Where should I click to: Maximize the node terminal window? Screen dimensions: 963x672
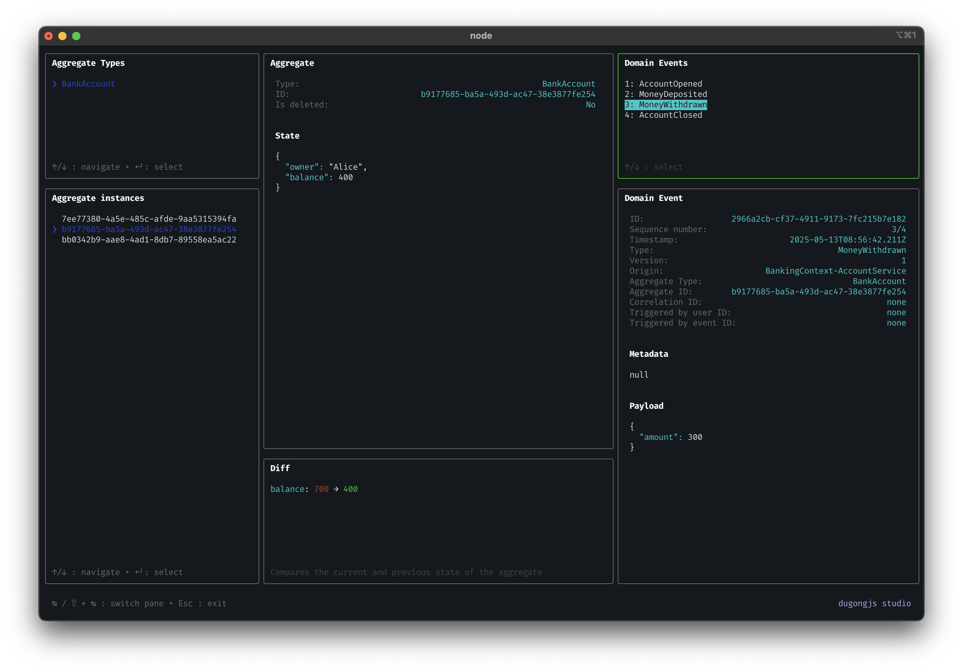(76, 36)
